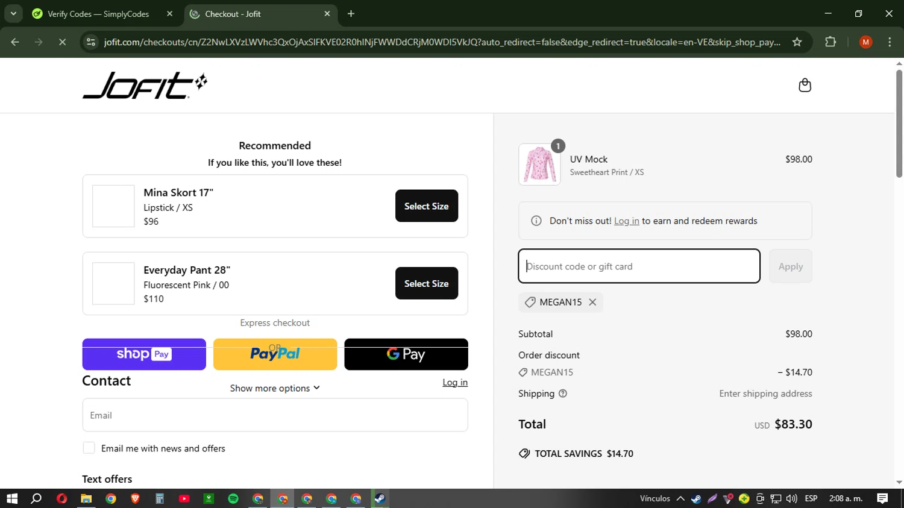Stop loading the page

pos(62,42)
